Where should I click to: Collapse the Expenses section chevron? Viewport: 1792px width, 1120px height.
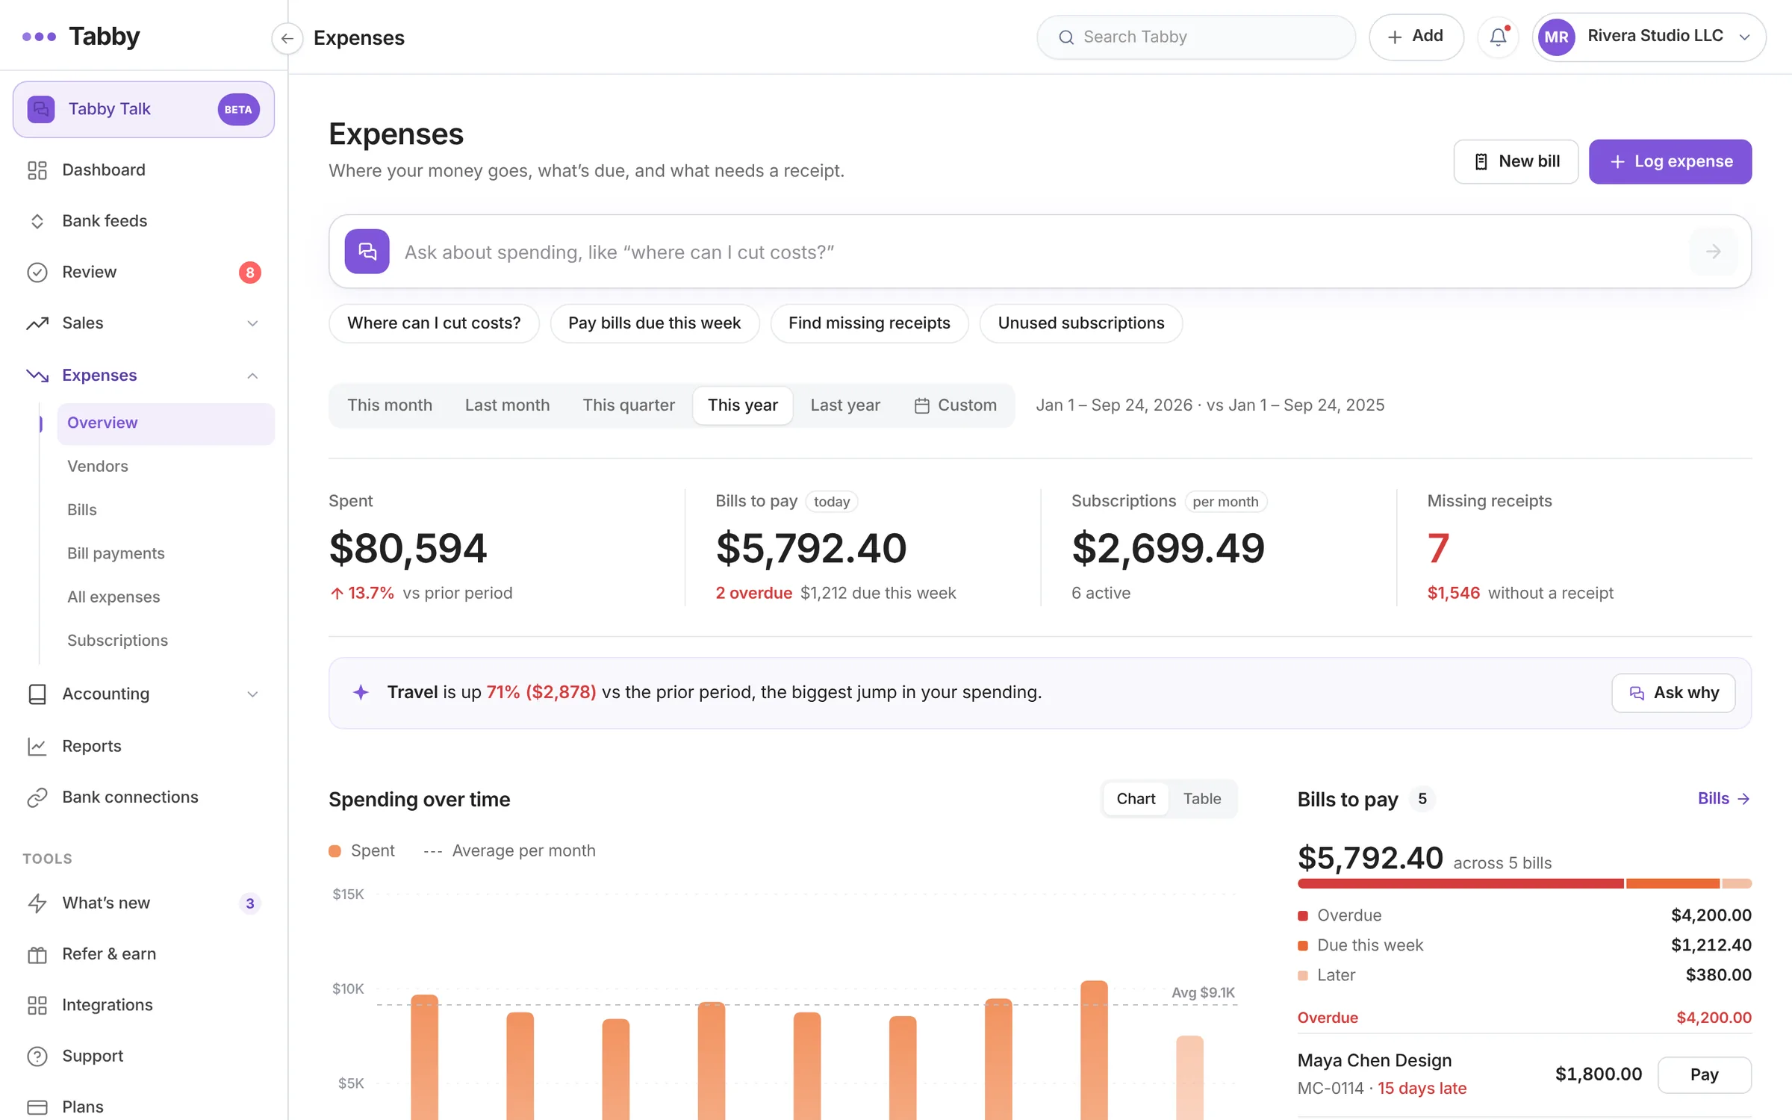coord(252,376)
